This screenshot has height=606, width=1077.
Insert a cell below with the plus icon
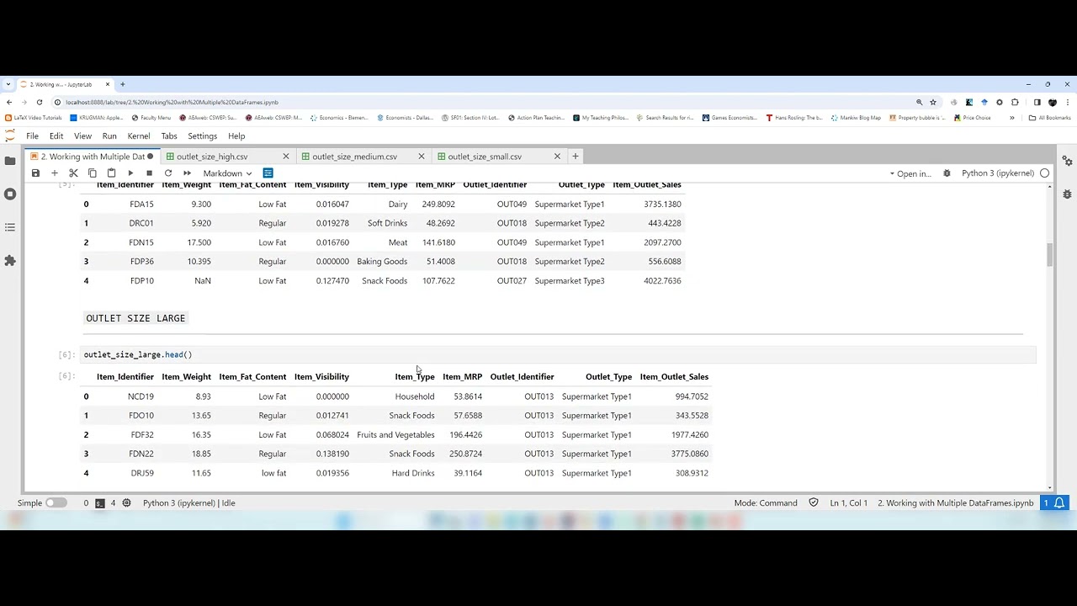coord(55,173)
